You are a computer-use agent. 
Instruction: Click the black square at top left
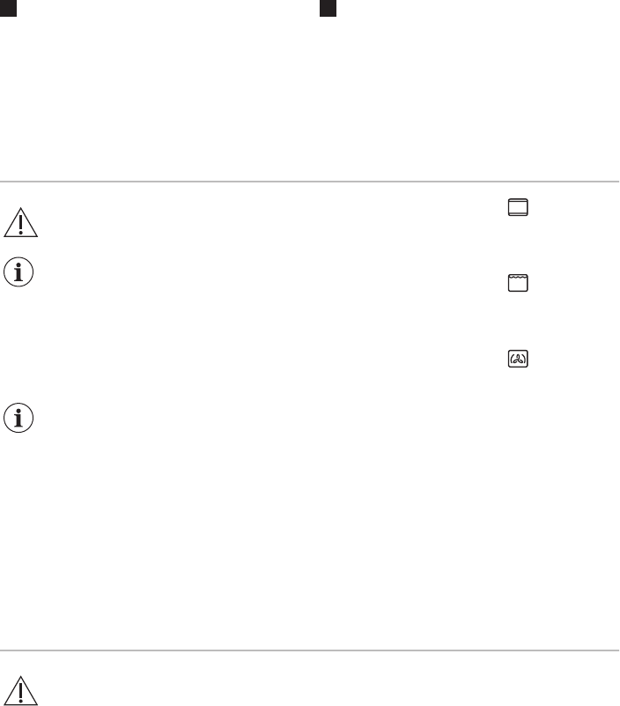point(8,8)
